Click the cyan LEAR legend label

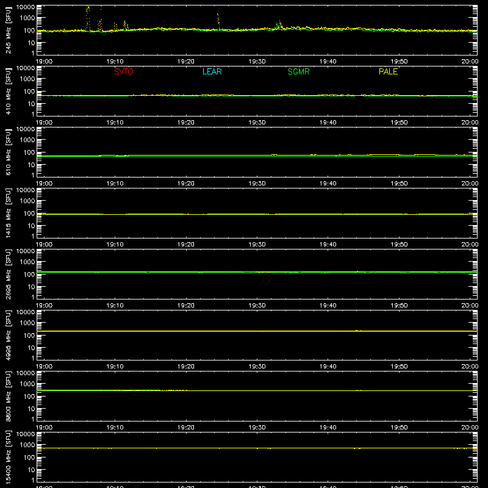click(x=212, y=71)
